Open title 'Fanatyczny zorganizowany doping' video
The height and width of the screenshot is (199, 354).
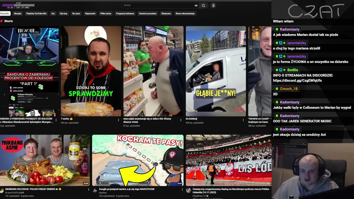231,190
